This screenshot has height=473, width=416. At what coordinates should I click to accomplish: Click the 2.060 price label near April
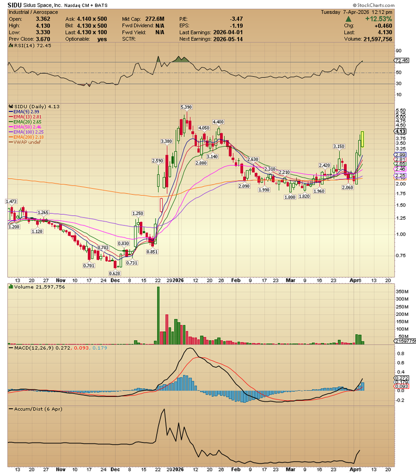tap(348, 187)
